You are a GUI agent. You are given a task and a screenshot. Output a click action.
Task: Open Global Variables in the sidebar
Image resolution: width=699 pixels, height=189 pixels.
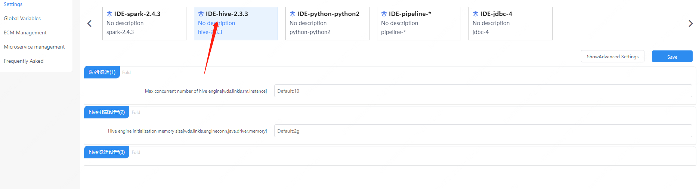tap(22, 18)
